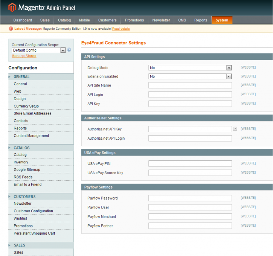Viewport: 273px width, 256px height.
Task: Open the Reports top menu
Action: (x=201, y=20)
